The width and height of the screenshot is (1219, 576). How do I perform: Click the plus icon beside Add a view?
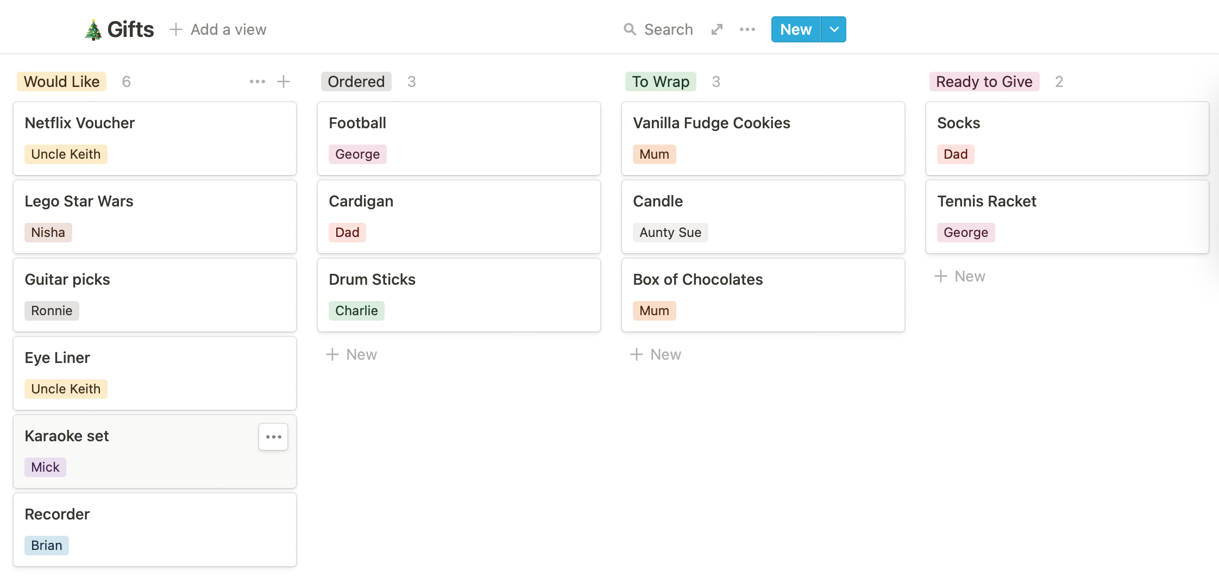[x=175, y=29]
